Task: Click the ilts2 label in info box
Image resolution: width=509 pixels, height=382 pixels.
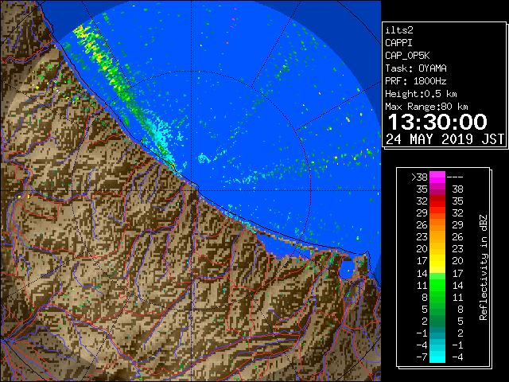Action: [x=399, y=30]
